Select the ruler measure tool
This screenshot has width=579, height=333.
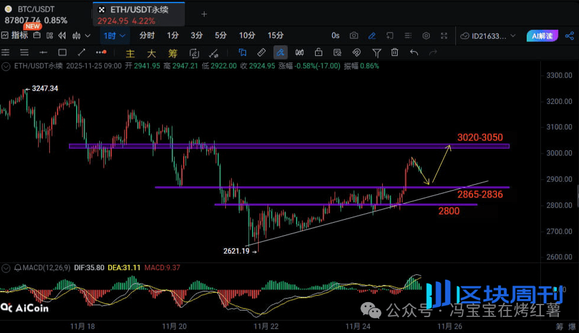(x=261, y=52)
